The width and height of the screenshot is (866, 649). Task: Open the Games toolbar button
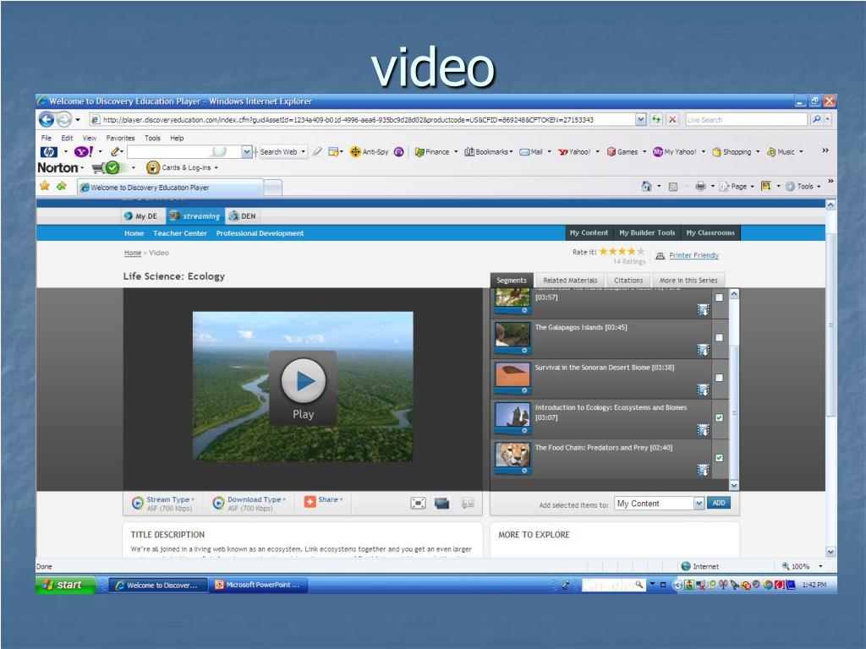coord(622,152)
